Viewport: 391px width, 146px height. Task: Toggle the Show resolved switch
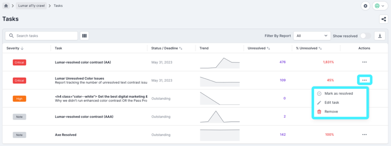pos(365,36)
